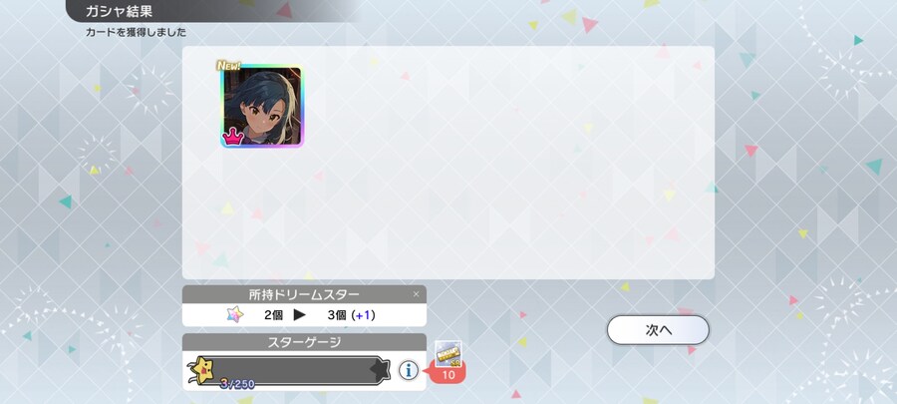Viewport: 897px width, 404px height.
Task: Click the yellow star mascot on gauge
Action: pyautogui.click(x=203, y=370)
